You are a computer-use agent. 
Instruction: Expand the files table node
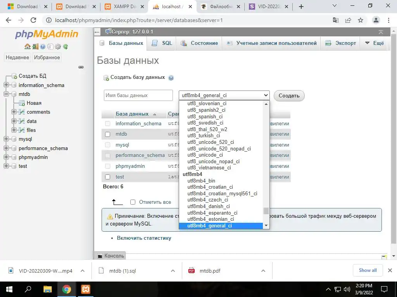tap(14, 130)
